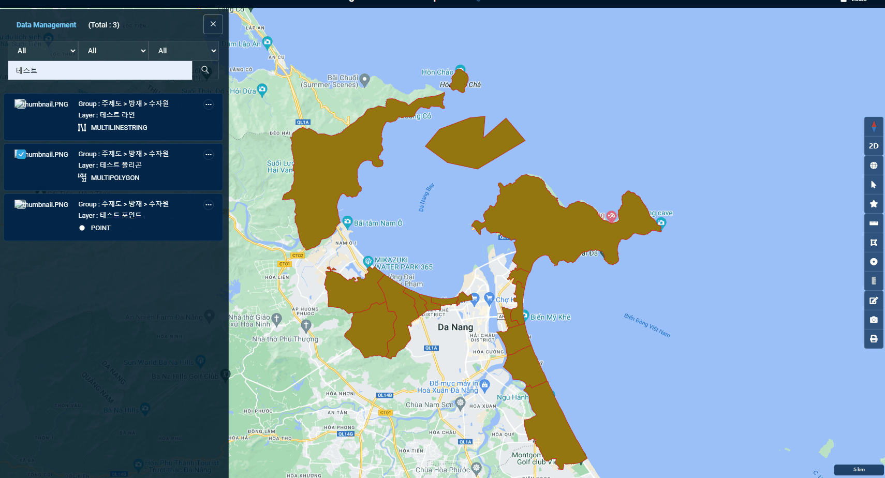The image size is (885, 478).
Task: Open more options for 테스트 포인트 layer
Action: 209,205
